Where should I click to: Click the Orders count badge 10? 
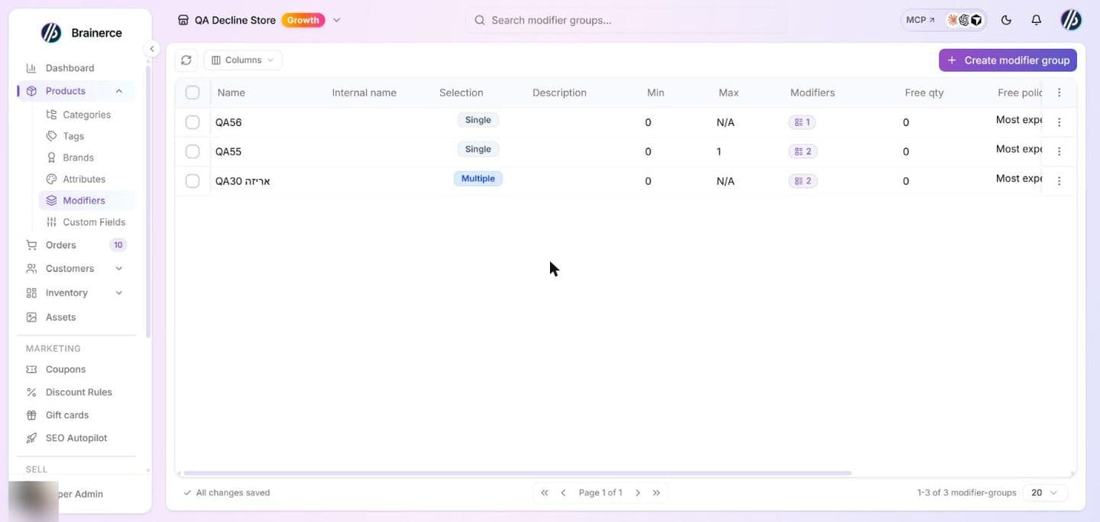coord(118,245)
